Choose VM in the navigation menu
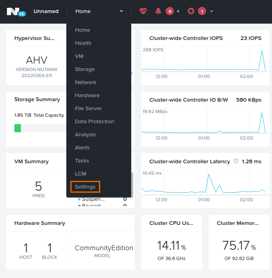 click(79, 56)
